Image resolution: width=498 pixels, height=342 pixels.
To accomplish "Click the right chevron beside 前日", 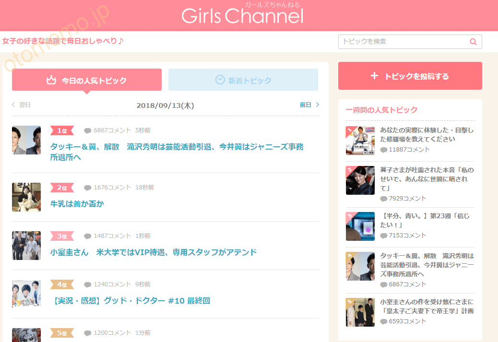I will tap(317, 105).
